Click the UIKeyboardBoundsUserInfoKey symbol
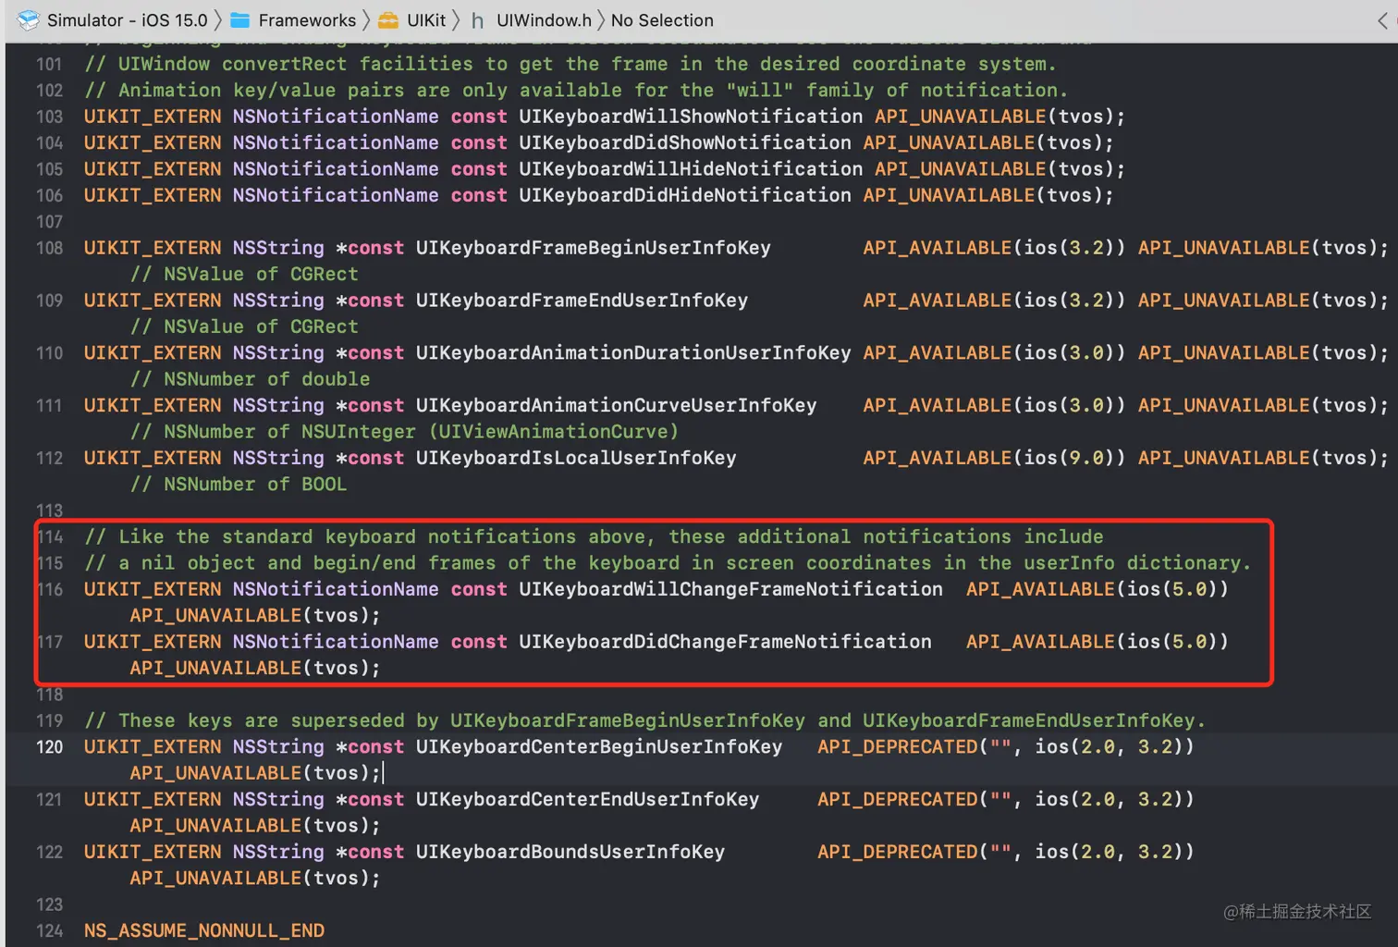1398x947 pixels. tap(570, 853)
